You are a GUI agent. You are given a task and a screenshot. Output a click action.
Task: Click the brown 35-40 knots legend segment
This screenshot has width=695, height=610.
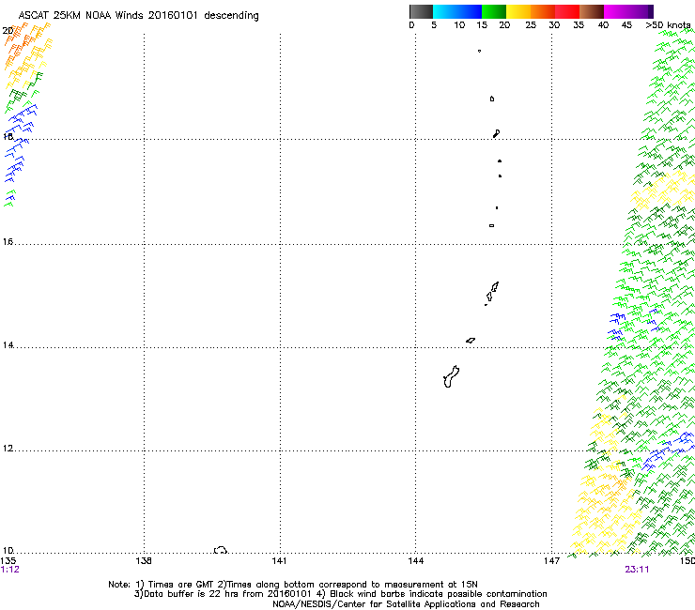(592, 11)
